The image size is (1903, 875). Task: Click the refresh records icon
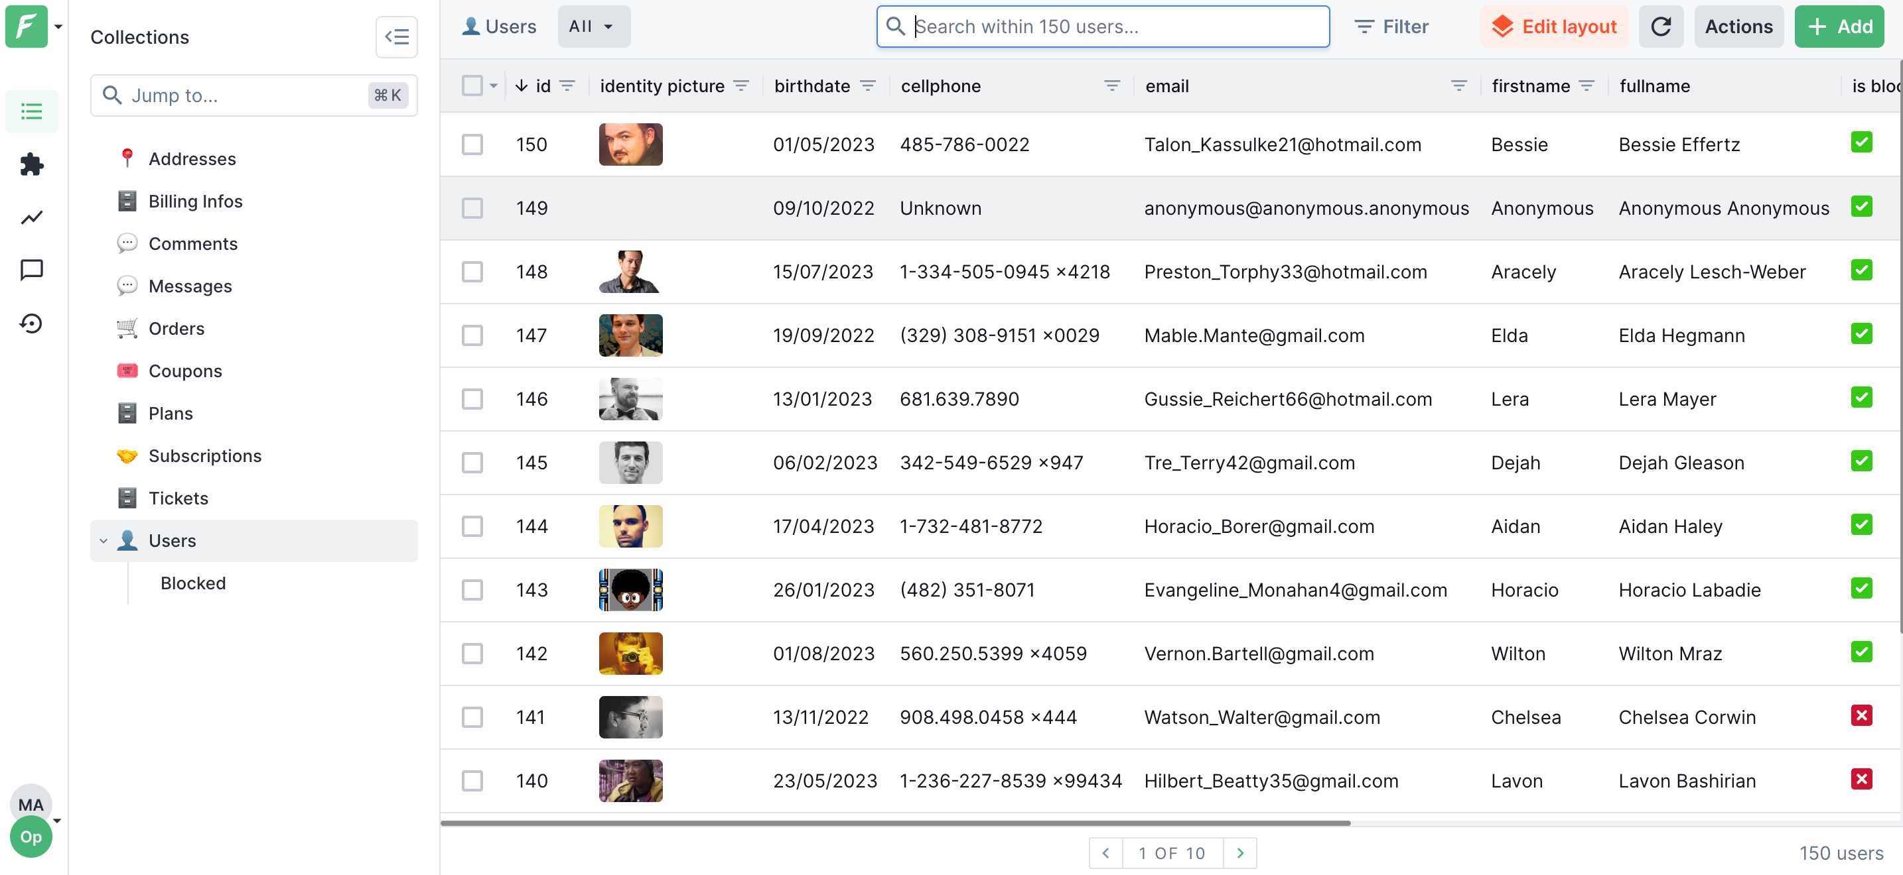pos(1661,27)
